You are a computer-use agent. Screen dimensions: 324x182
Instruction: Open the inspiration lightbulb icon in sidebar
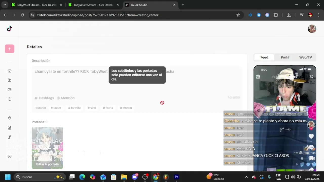pyautogui.click(x=10, y=118)
